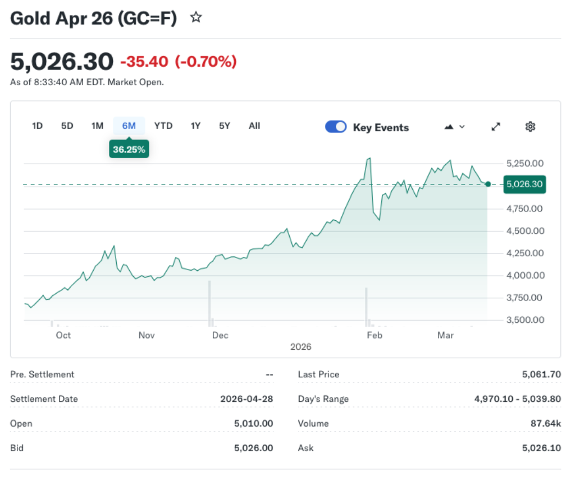Open the Gold Apr 26 (GC=F) title
Screen dimensions: 575x481
(x=93, y=17)
